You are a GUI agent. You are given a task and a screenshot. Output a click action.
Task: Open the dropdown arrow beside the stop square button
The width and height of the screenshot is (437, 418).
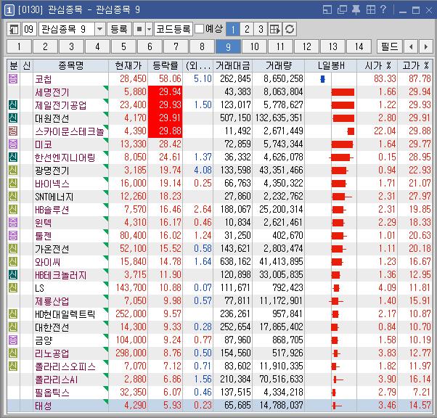(x=149, y=29)
